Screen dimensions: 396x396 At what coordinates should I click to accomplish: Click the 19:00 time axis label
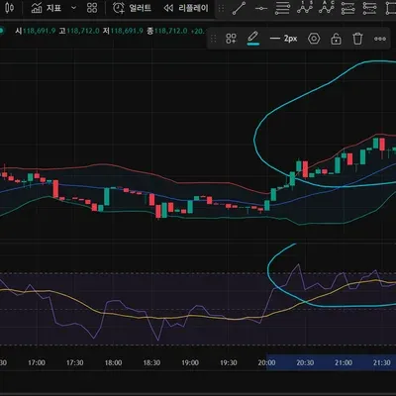[x=190, y=363]
